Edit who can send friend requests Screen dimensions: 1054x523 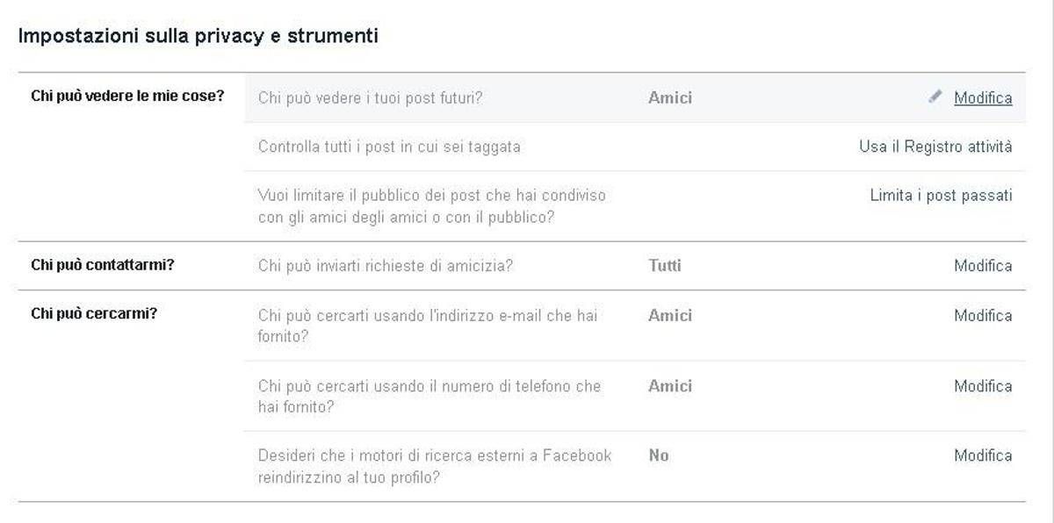(x=983, y=266)
